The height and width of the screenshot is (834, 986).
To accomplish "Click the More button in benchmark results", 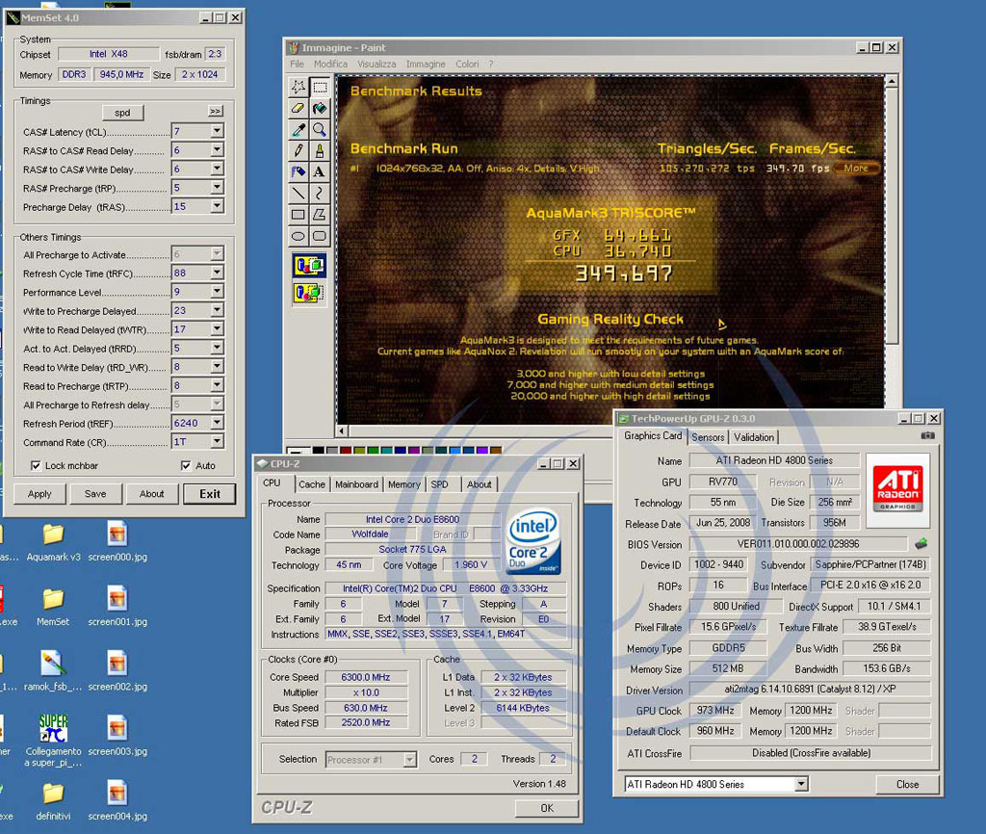I will pyautogui.click(x=856, y=169).
